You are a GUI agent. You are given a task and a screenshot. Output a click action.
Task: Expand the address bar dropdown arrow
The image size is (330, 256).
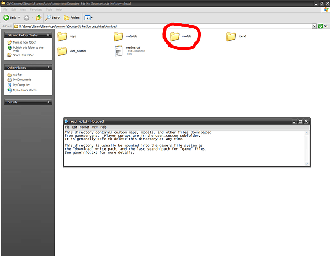click(314, 26)
